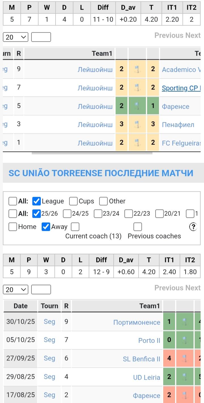
Task: Click the horizontal scrollbar under first table
Action: click(x=92, y=153)
